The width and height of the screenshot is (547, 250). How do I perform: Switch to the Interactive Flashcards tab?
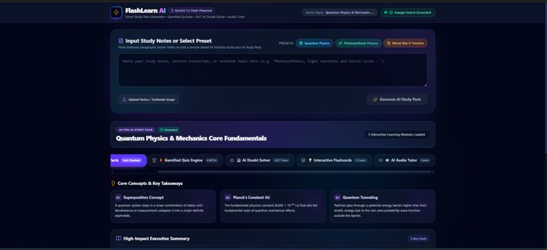pyautogui.click(x=334, y=160)
